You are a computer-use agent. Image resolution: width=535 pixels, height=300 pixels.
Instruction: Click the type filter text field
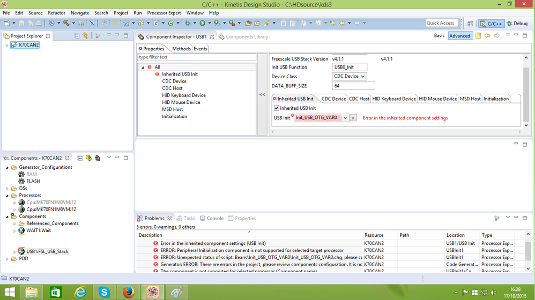point(197,57)
